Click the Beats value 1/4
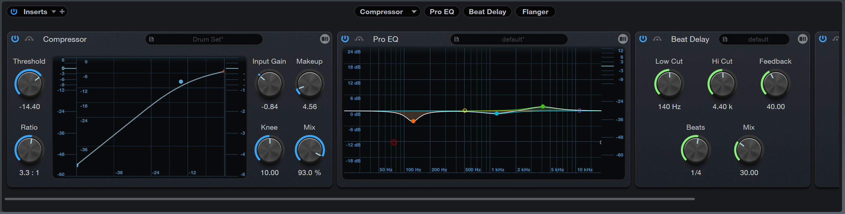 coord(695,173)
